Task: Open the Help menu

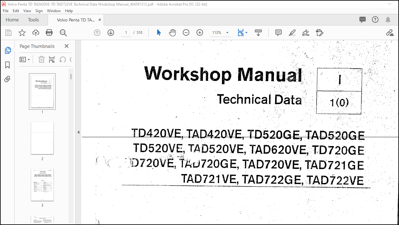Action: point(69,11)
